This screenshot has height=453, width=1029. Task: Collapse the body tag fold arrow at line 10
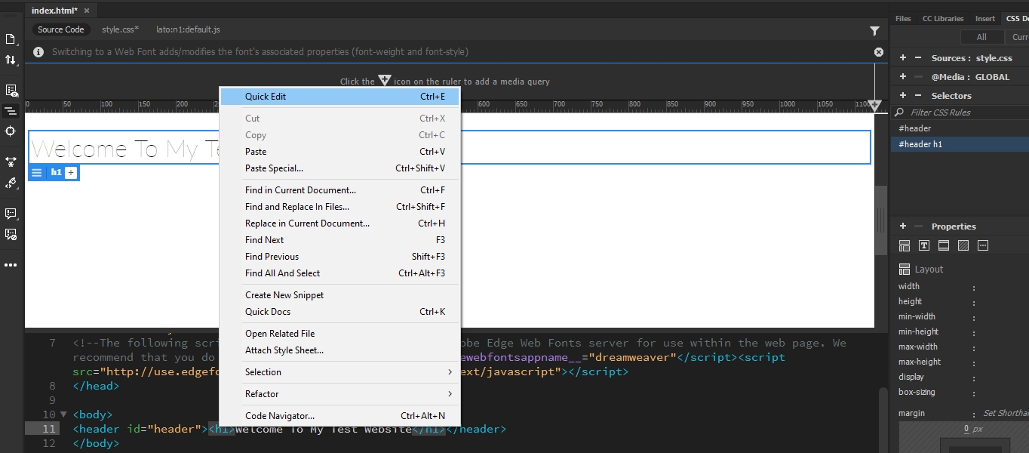63,414
